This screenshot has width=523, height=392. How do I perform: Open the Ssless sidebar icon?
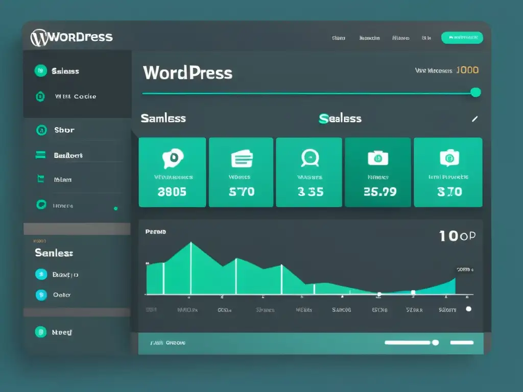[x=41, y=70]
